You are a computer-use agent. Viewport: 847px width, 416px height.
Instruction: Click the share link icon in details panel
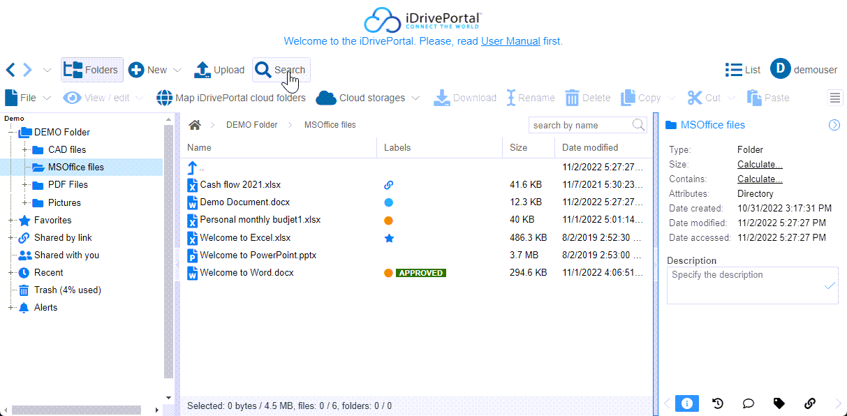(x=810, y=403)
